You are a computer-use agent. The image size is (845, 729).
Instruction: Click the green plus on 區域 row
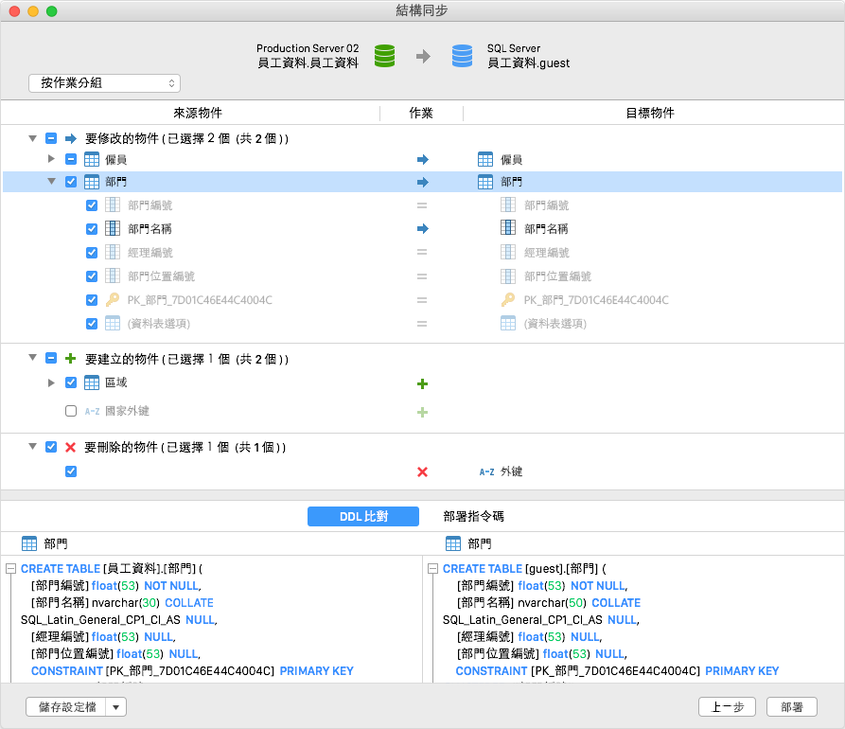coord(422,383)
